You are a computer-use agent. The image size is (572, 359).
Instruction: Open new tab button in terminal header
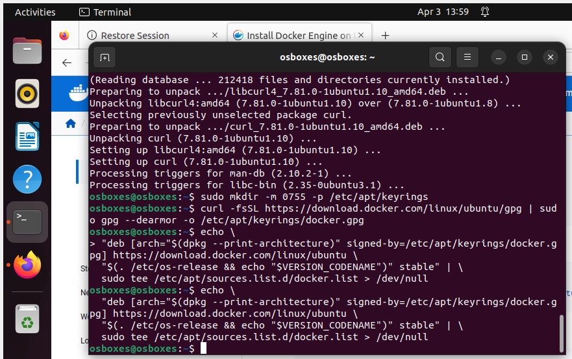coord(105,57)
